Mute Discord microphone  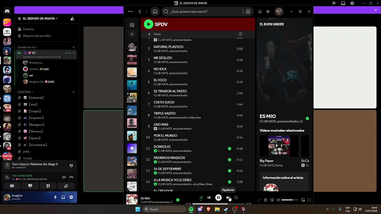pyautogui.click(x=55, y=197)
